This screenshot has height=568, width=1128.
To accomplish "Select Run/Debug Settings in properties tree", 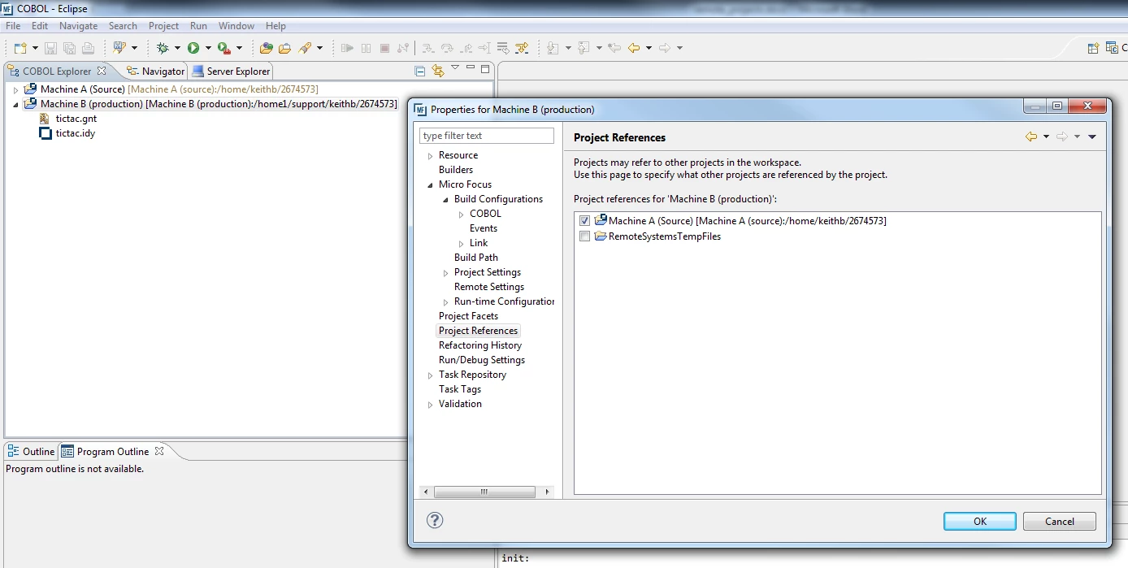I will click(482, 360).
